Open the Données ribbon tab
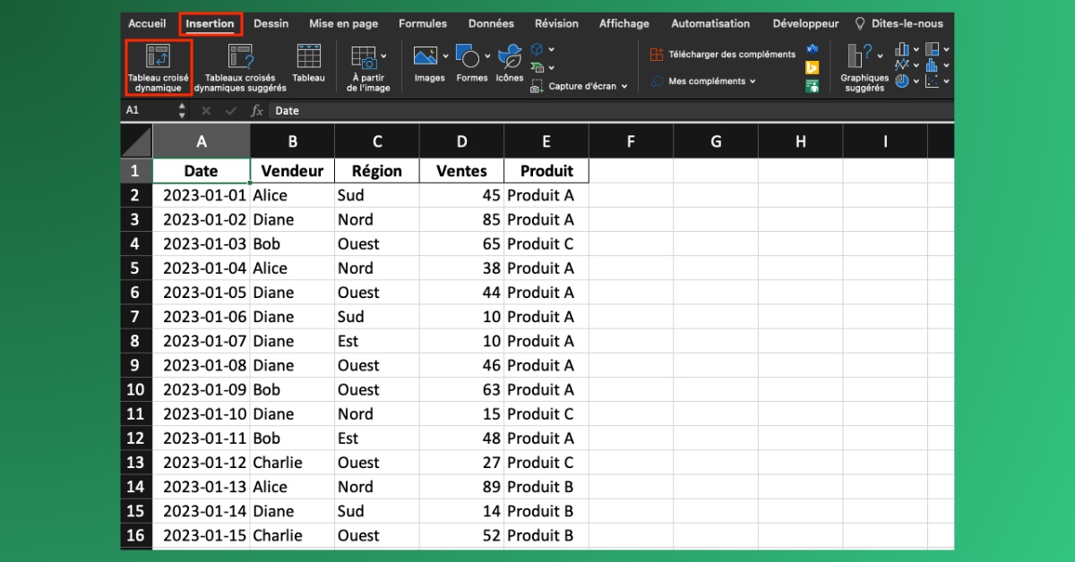The width and height of the screenshot is (1075, 562). click(491, 23)
